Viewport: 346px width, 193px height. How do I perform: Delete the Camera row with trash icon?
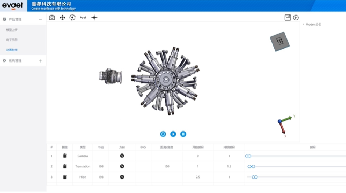point(65,156)
